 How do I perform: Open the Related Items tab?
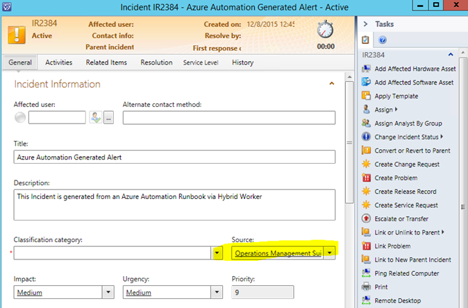(106, 62)
